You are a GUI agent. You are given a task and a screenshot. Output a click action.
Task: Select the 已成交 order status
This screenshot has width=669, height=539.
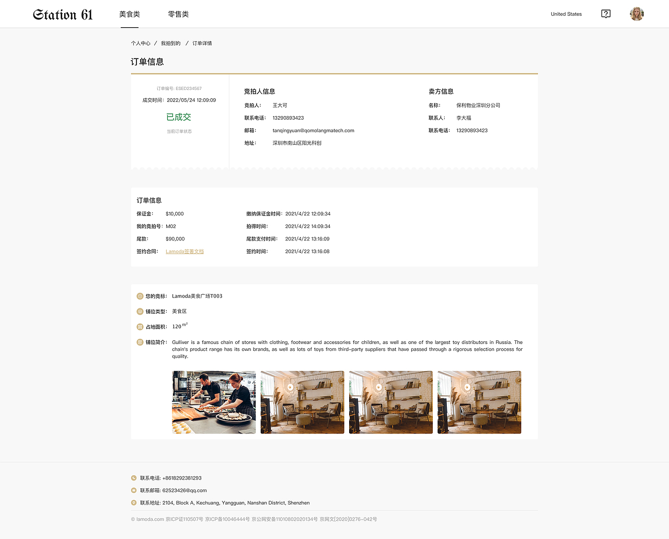coord(179,117)
